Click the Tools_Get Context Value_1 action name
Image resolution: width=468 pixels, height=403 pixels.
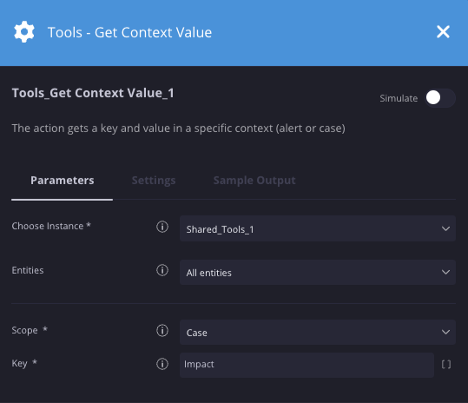click(93, 93)
